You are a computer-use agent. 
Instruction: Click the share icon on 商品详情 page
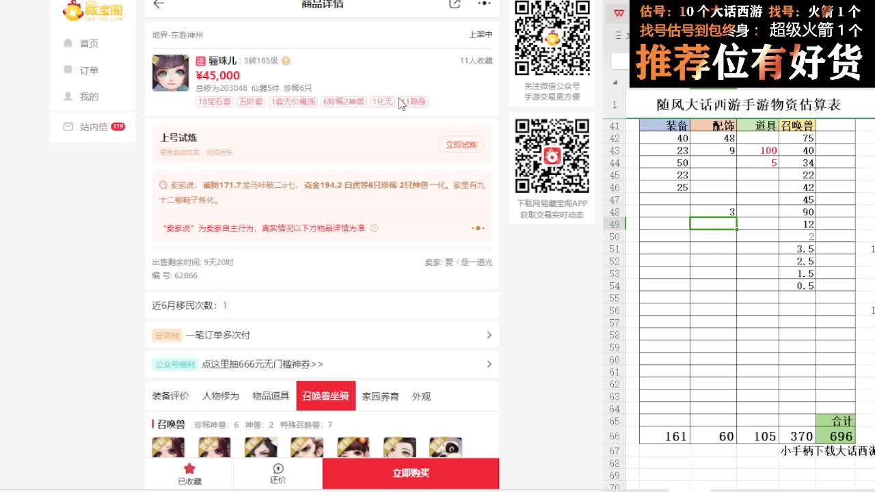[455, 4]
